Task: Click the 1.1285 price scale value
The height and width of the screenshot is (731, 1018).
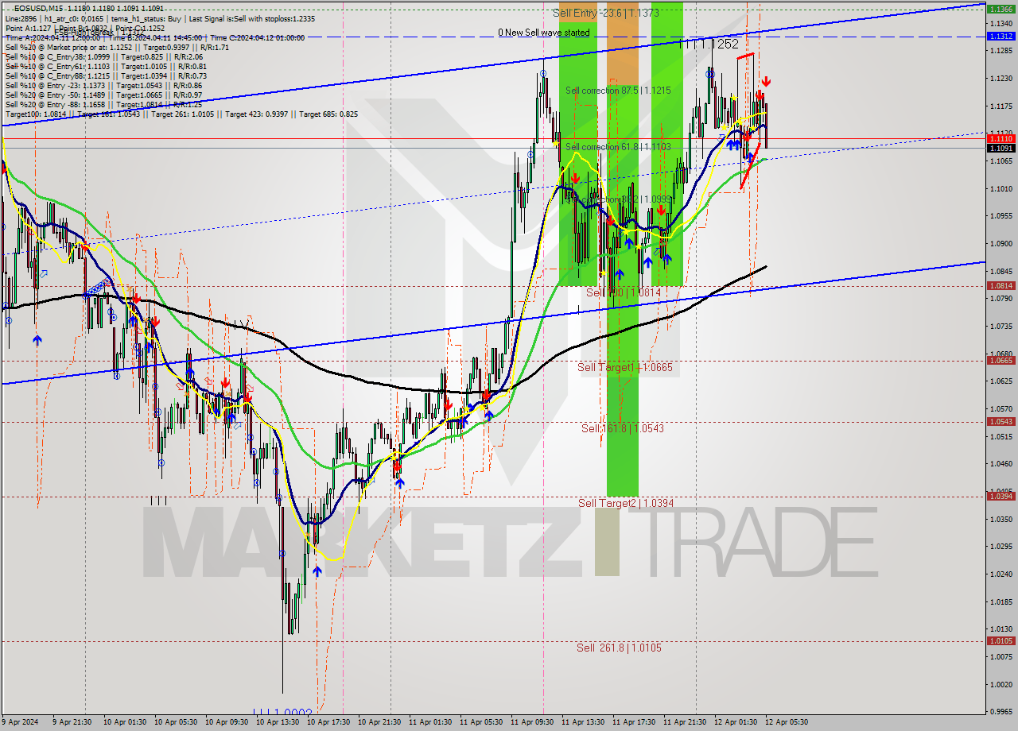Action: (x=1000, y=51)
